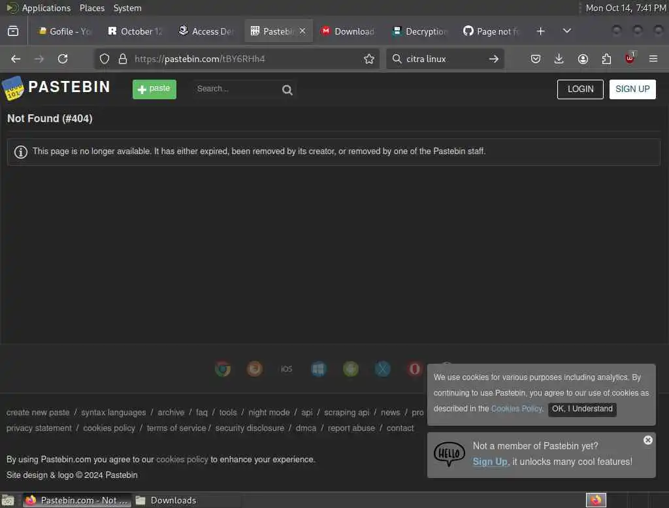Close the Not a member popup

coord(647,439)
